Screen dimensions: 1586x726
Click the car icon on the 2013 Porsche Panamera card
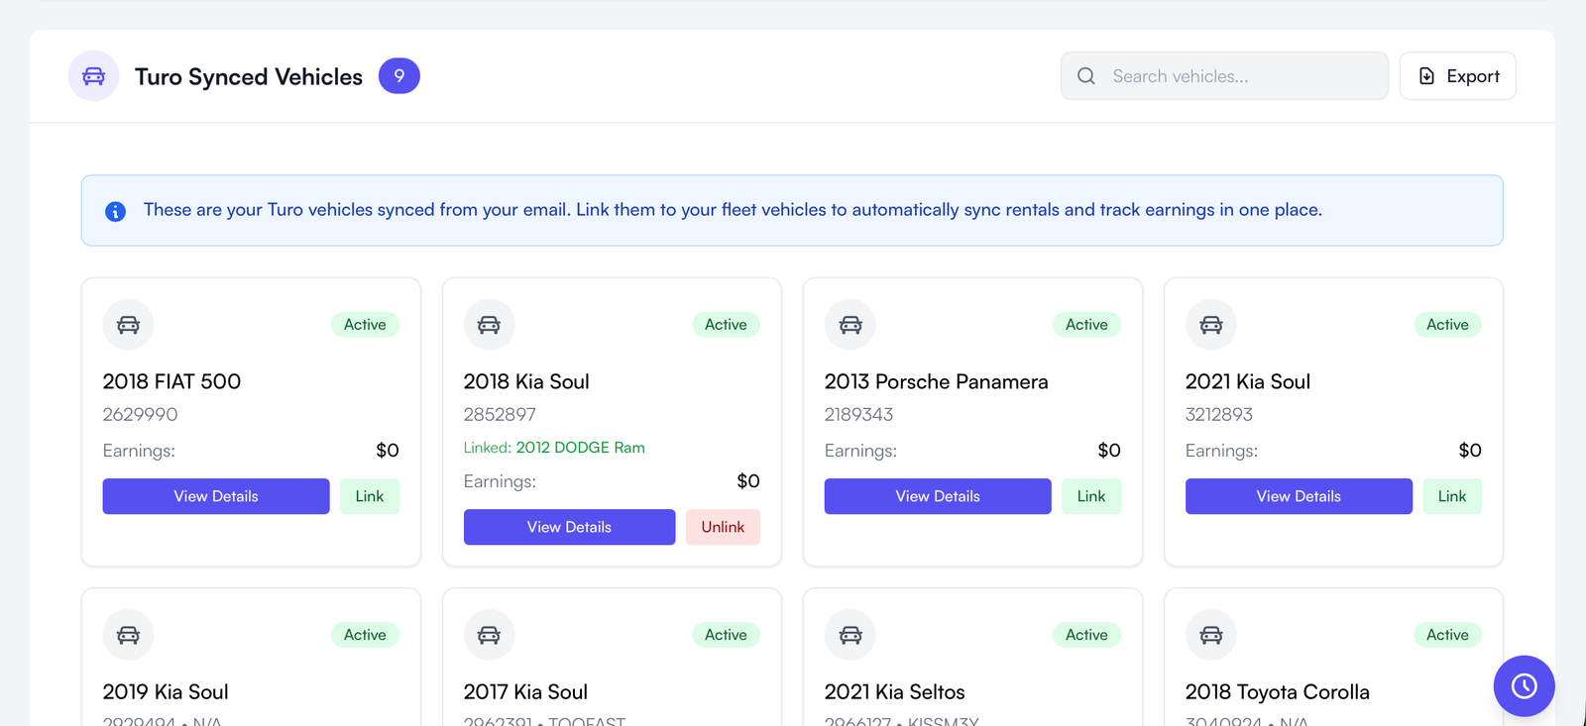tap(850, 324)
